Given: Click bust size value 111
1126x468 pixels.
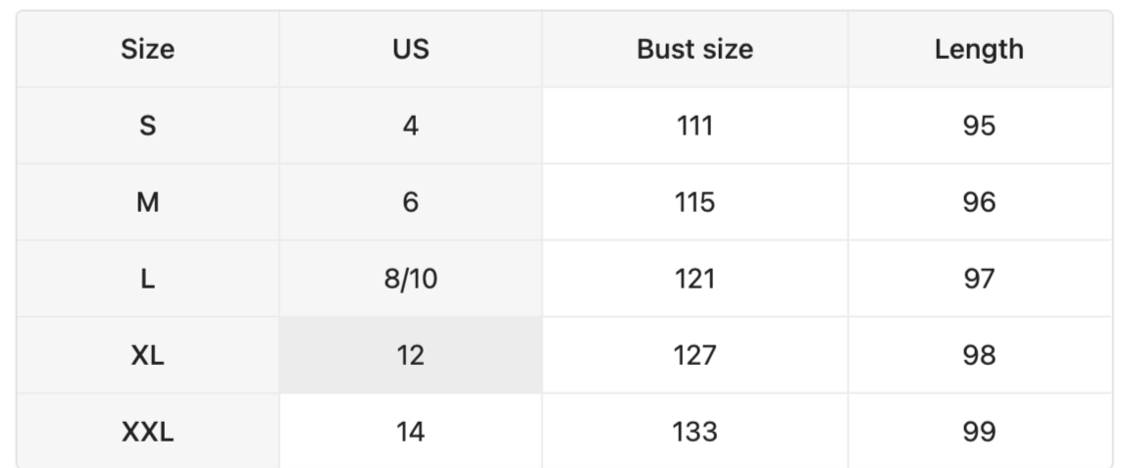Looking at the screenshot, I should click(x=694, y=127).
